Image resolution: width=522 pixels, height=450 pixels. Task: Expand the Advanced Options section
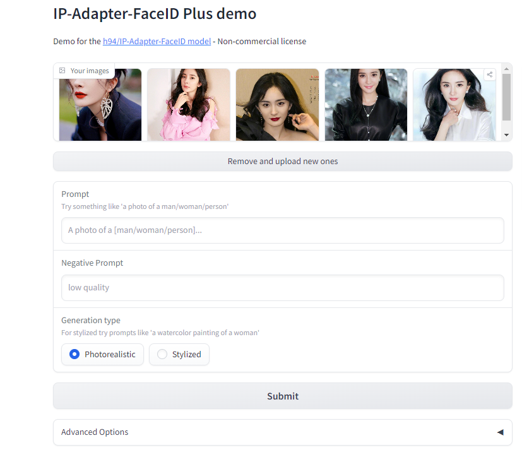click(283, 432)
